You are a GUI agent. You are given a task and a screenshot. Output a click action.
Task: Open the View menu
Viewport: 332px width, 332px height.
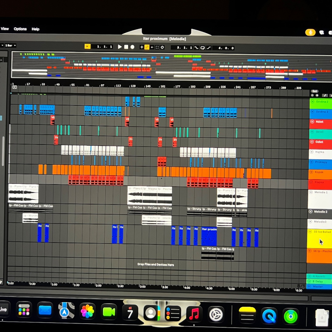click(5, 29)
